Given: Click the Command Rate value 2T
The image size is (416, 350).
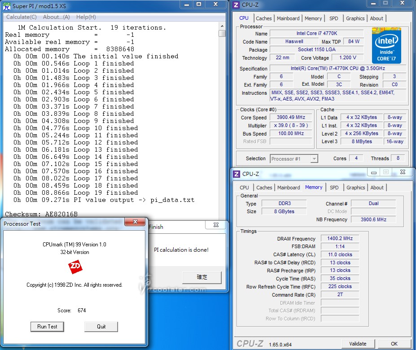Looking at the screenshot, I should pos(340,294).
